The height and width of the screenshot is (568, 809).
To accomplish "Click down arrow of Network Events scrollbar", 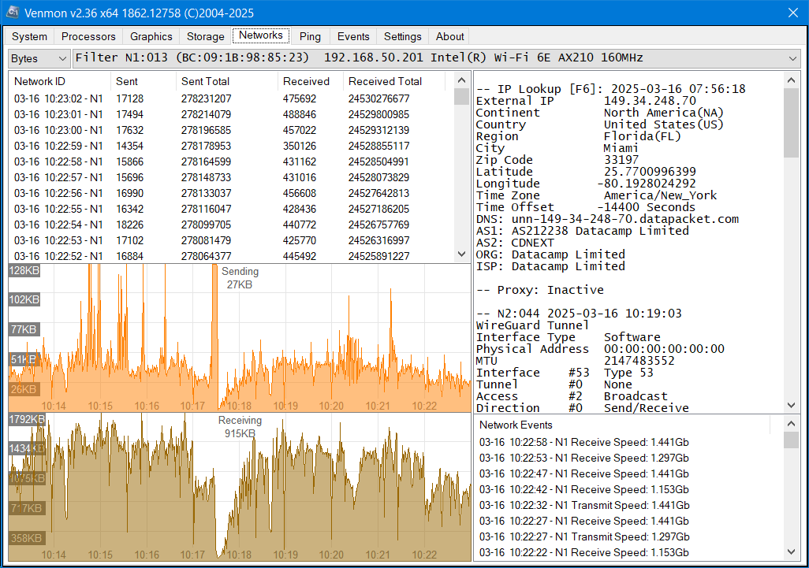I will pos(791,551).
